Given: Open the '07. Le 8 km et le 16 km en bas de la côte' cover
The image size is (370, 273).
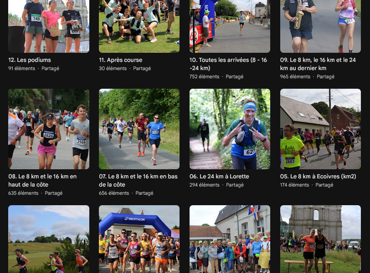Looking at the screenshot, I should (139, 129).
